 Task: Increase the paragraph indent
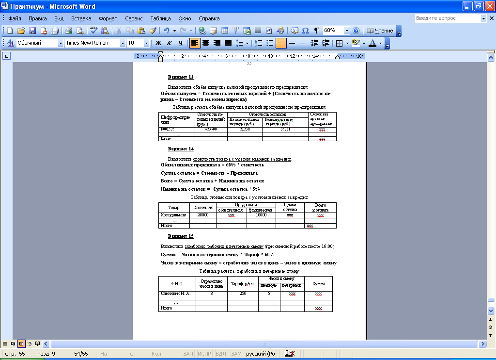(326, 43)
